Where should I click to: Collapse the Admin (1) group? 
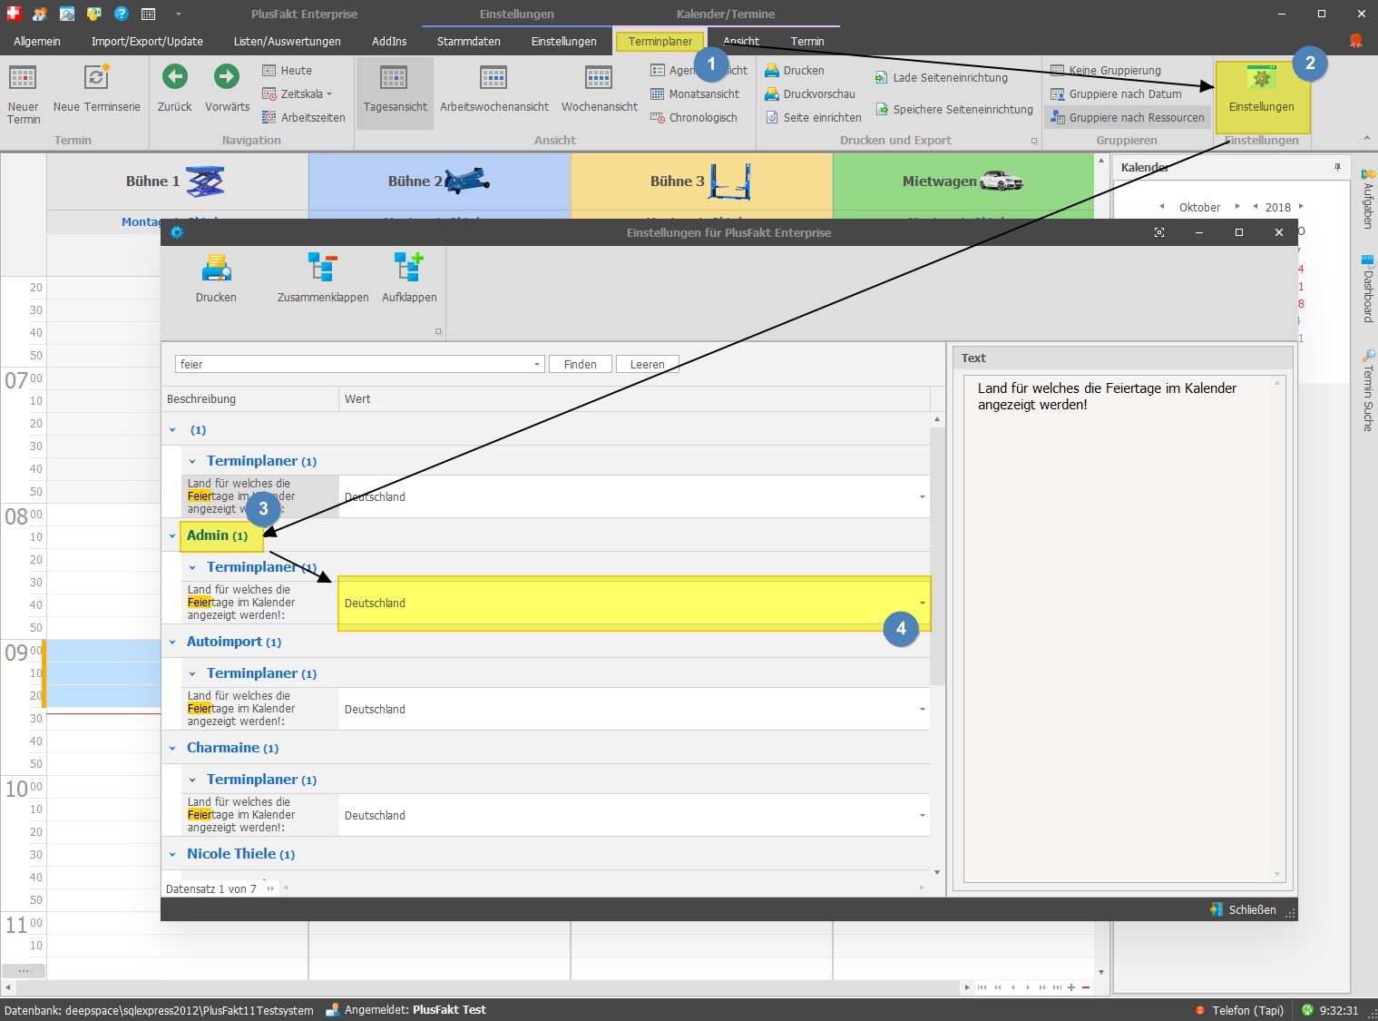(172, 535)
